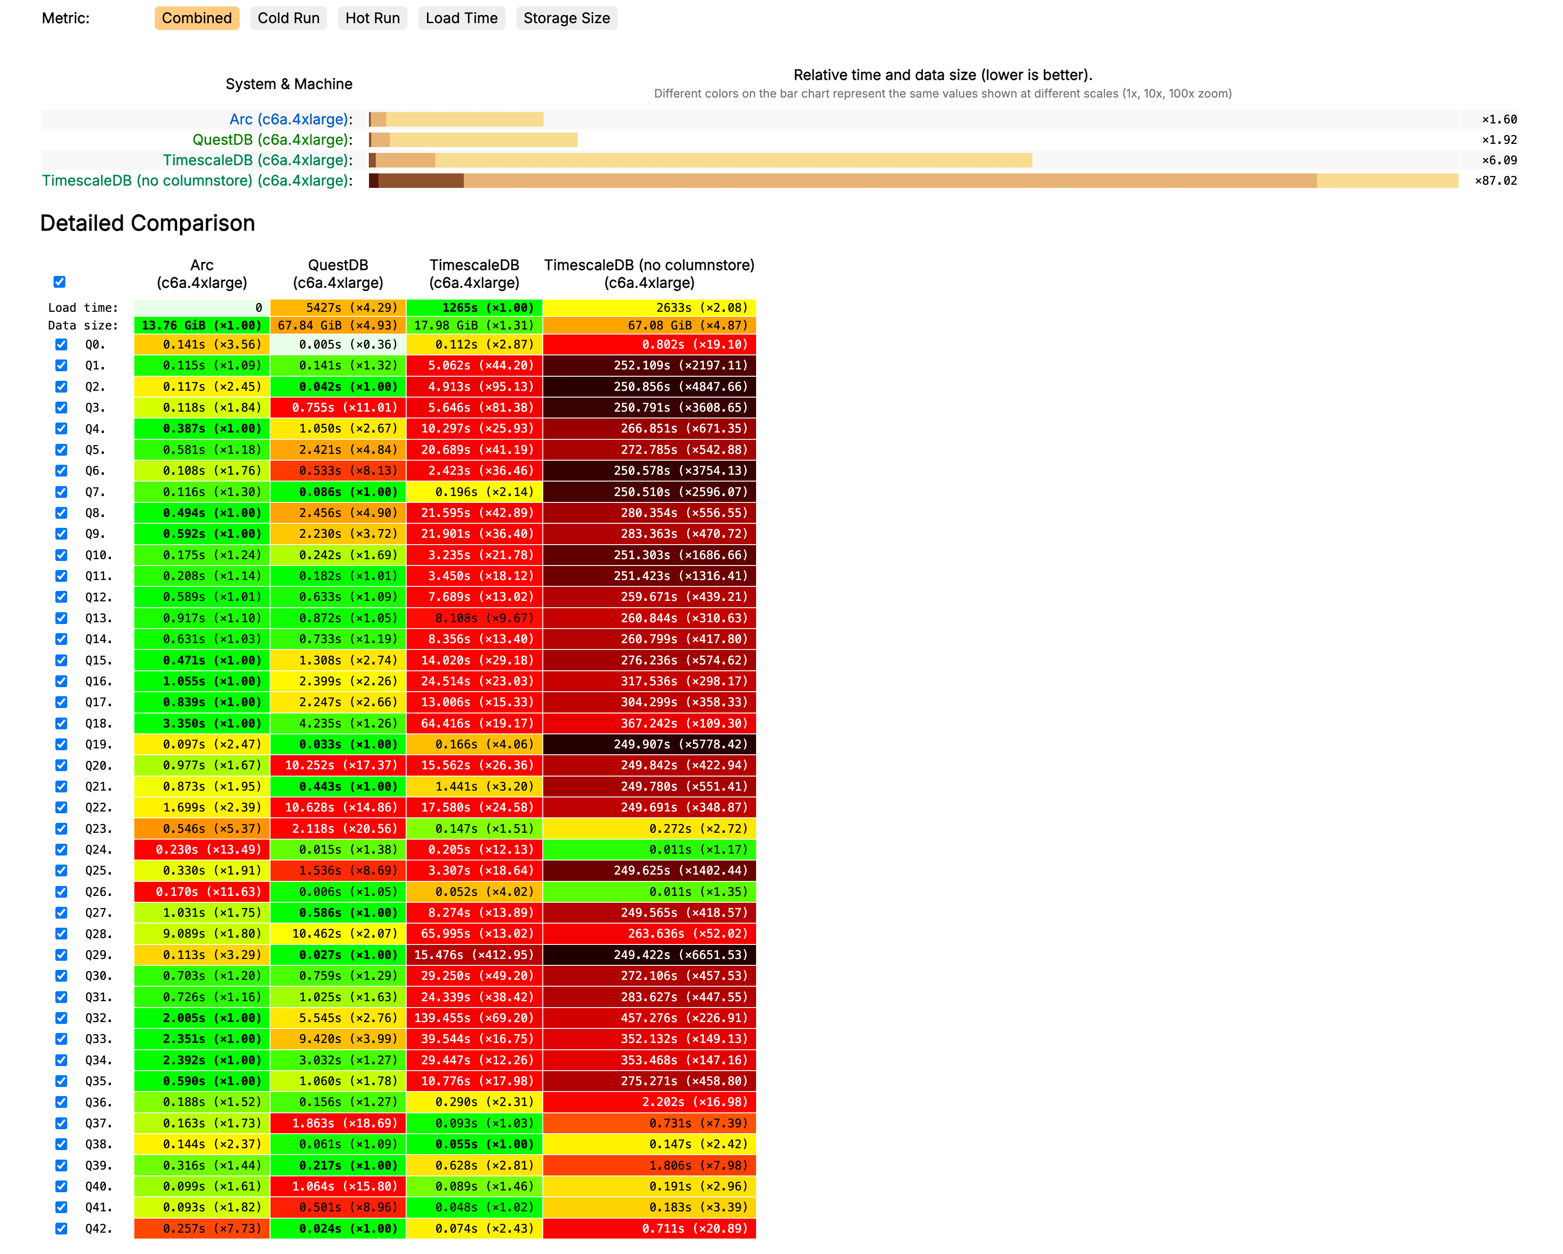Switch to the Hot Run metric

[372, 18]
